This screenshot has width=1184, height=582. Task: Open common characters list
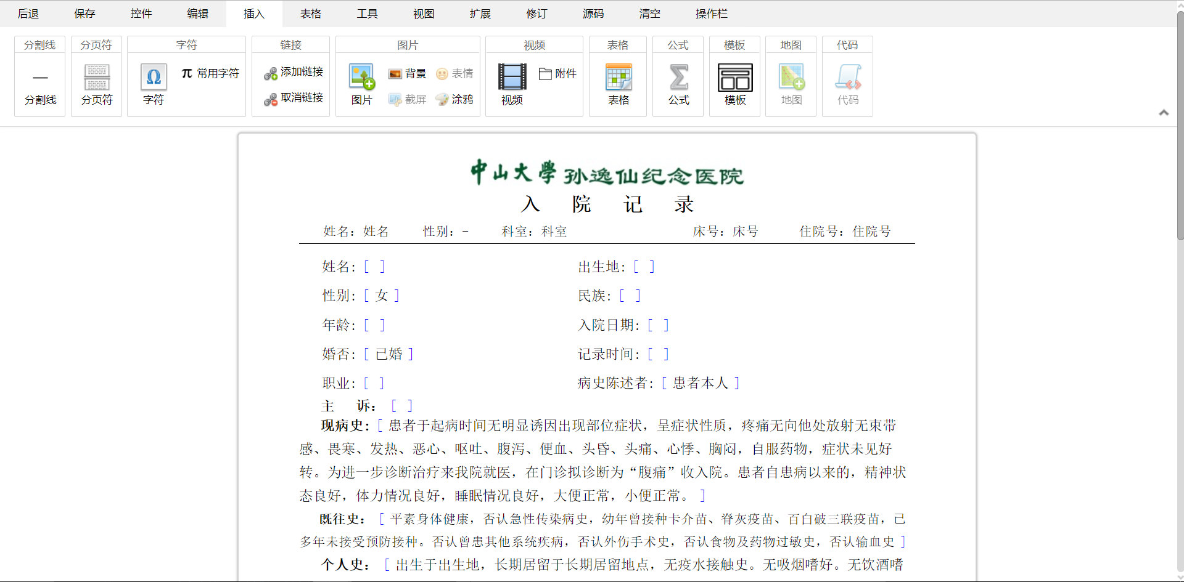(x=210, y=73)
